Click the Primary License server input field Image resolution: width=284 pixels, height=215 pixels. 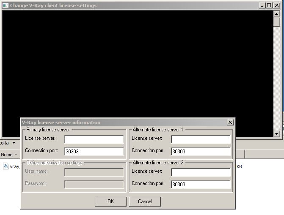pyautogui.click(x=94, y=139)
